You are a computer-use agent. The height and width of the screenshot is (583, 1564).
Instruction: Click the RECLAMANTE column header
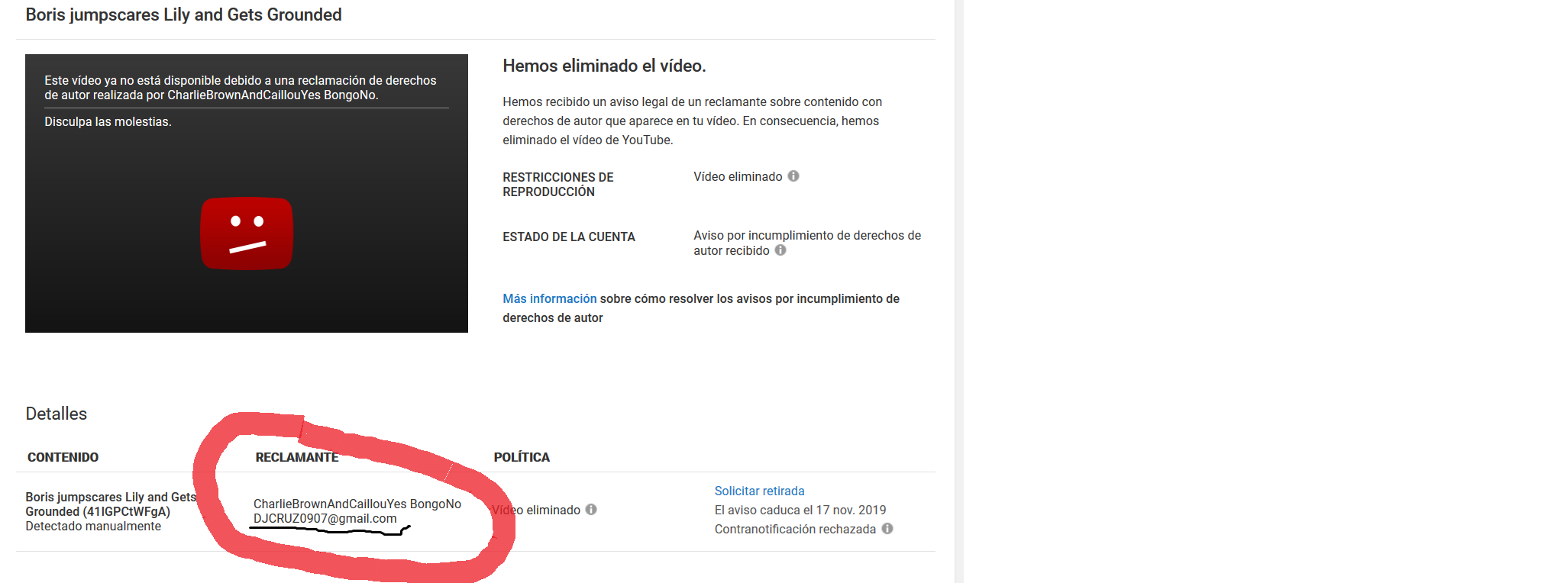pyautogui.click(x=296, y=457)
